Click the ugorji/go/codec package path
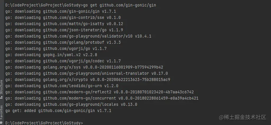The height and width of the screenshot is (125, 271). 74,61
